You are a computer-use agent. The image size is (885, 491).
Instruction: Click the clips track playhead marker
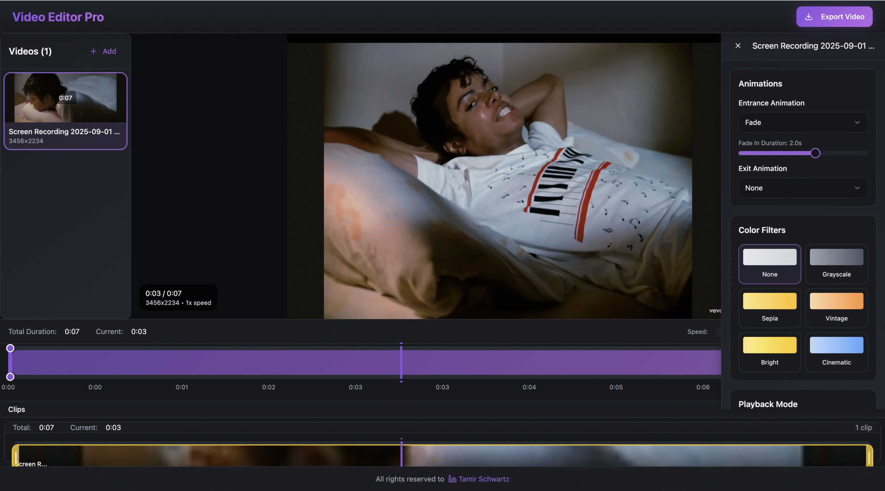pos(401,452)
